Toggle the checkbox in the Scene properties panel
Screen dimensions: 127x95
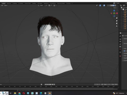click(x=124, y=51)
